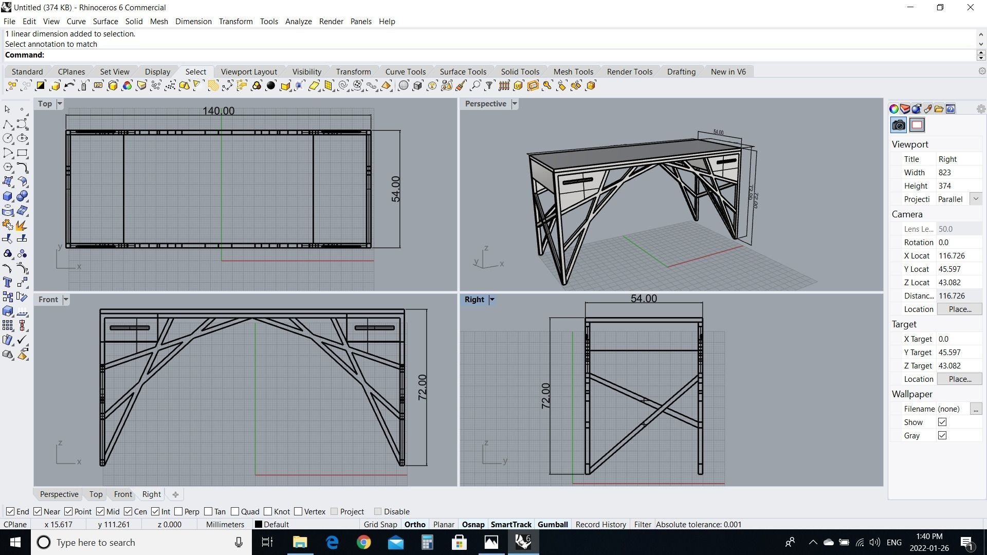Enable the Perp osnap checkbox
The width and height of the screenshot is (987, 555).
178,511
